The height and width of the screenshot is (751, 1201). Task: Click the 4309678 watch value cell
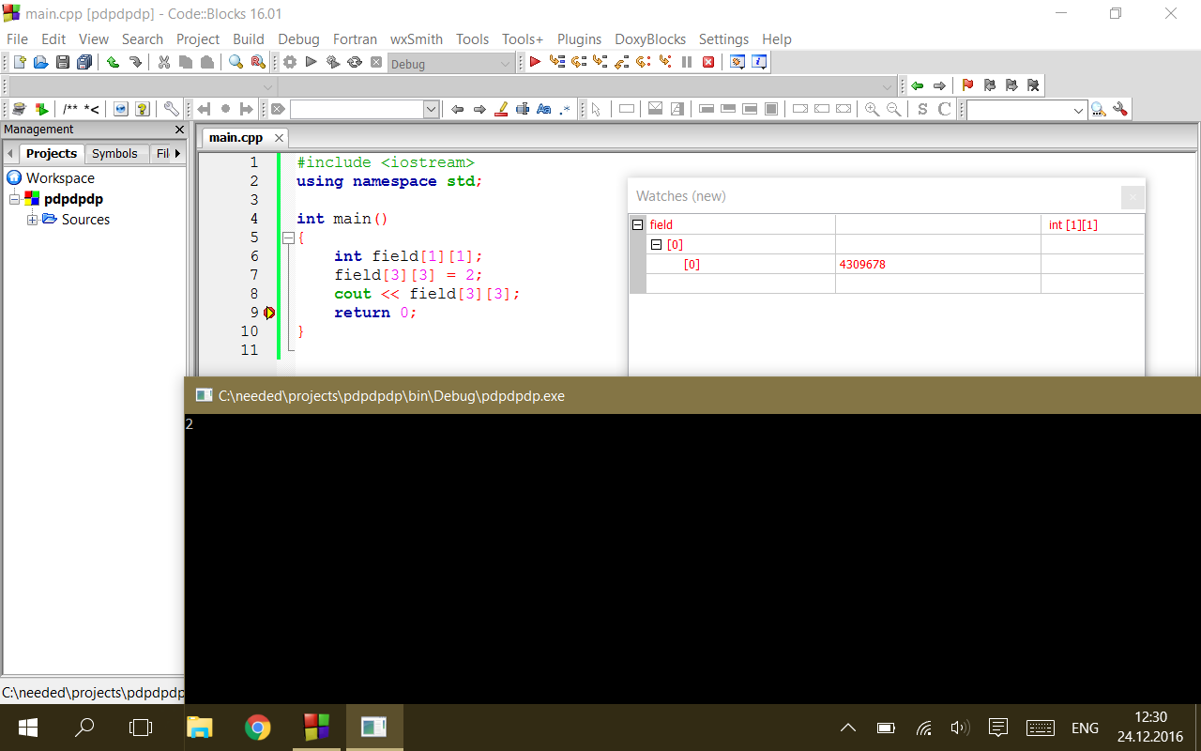[938, 265]
